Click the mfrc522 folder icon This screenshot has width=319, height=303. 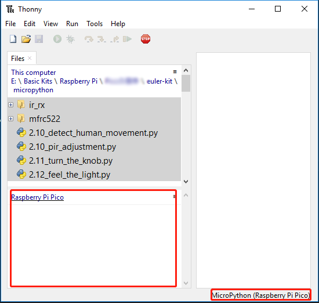pos(21,118)
